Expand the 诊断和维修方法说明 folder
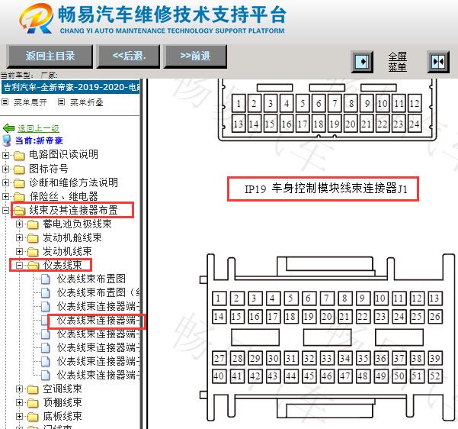The width and height of the screenshot is (458, 429). pos(5,182)
